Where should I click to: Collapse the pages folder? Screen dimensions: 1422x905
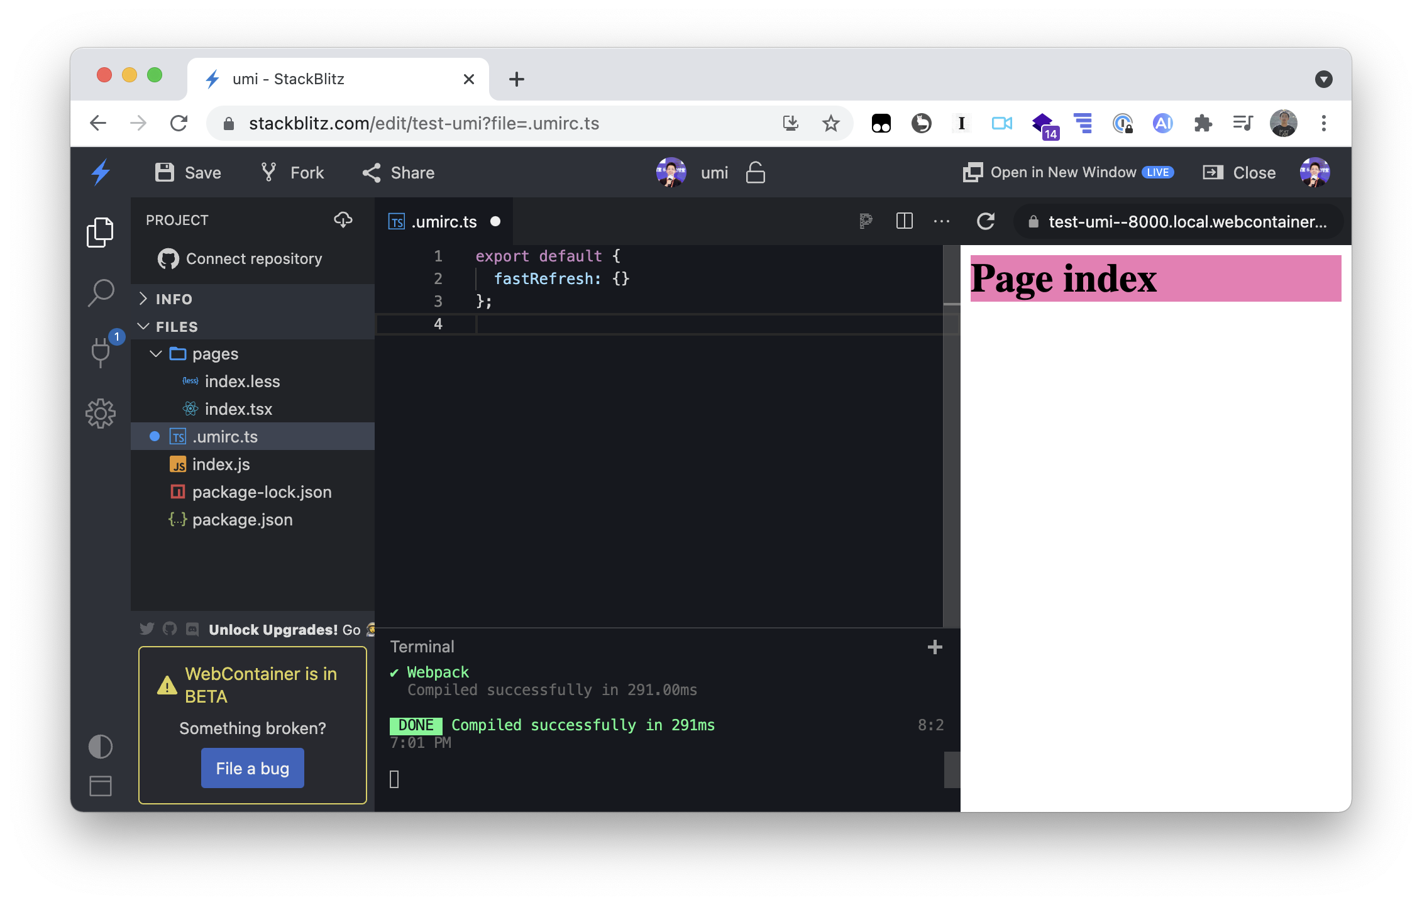tap(215, 354)
